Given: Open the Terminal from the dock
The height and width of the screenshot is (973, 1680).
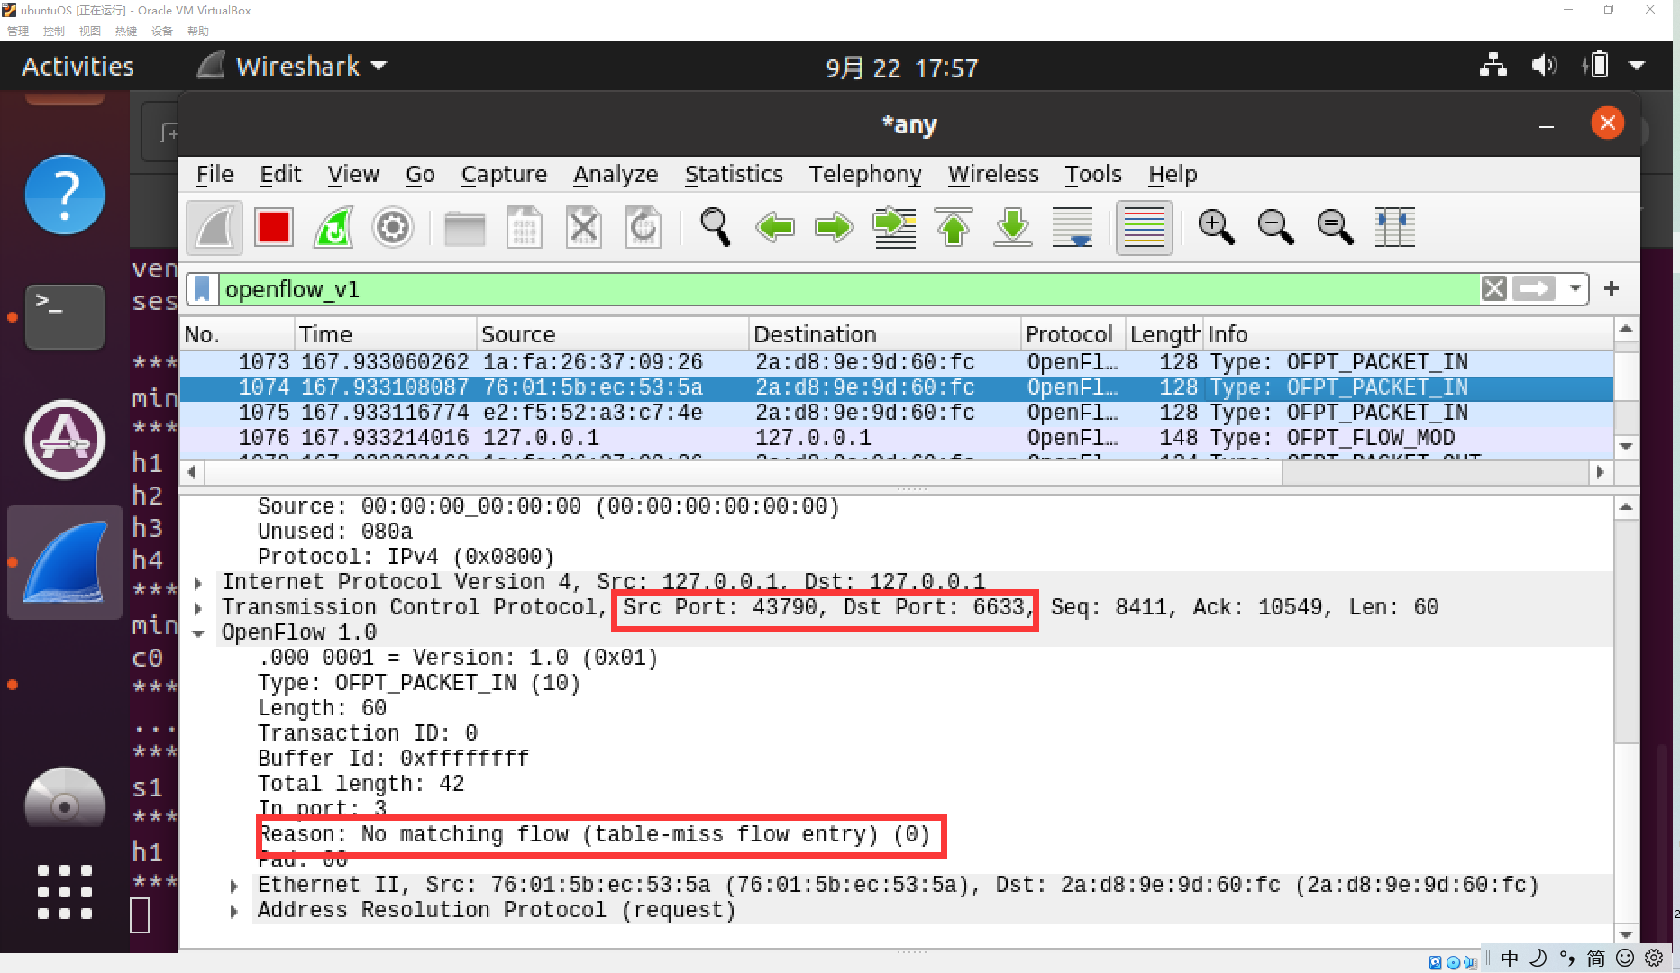Looking at the screenshot, I should pyautogui.click(x=65, y=316).
